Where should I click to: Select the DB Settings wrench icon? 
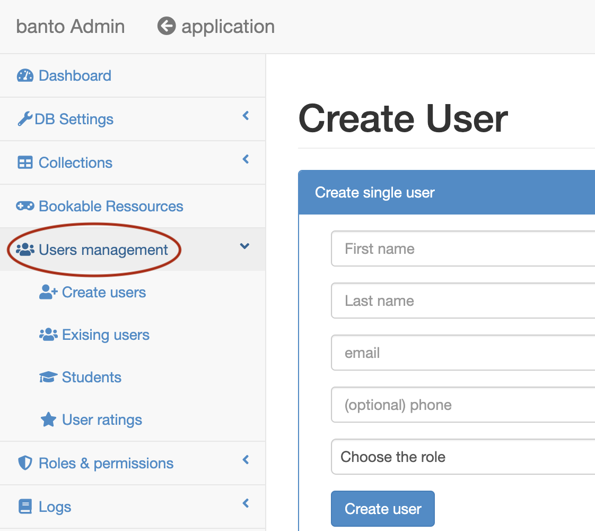(25, 119)
